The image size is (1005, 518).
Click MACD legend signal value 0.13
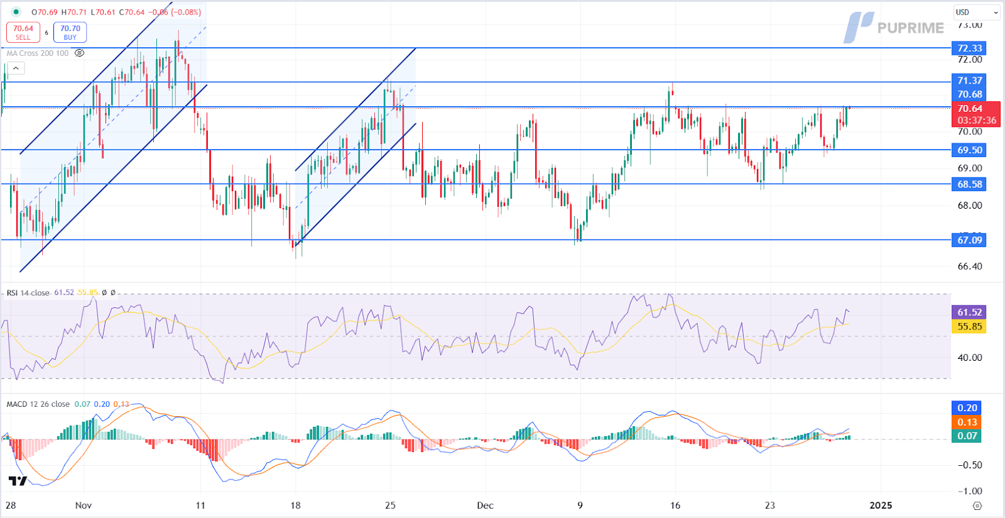coord(121,404)
